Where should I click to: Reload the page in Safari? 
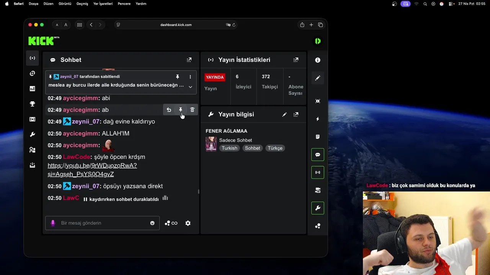[x=234, y=25]
